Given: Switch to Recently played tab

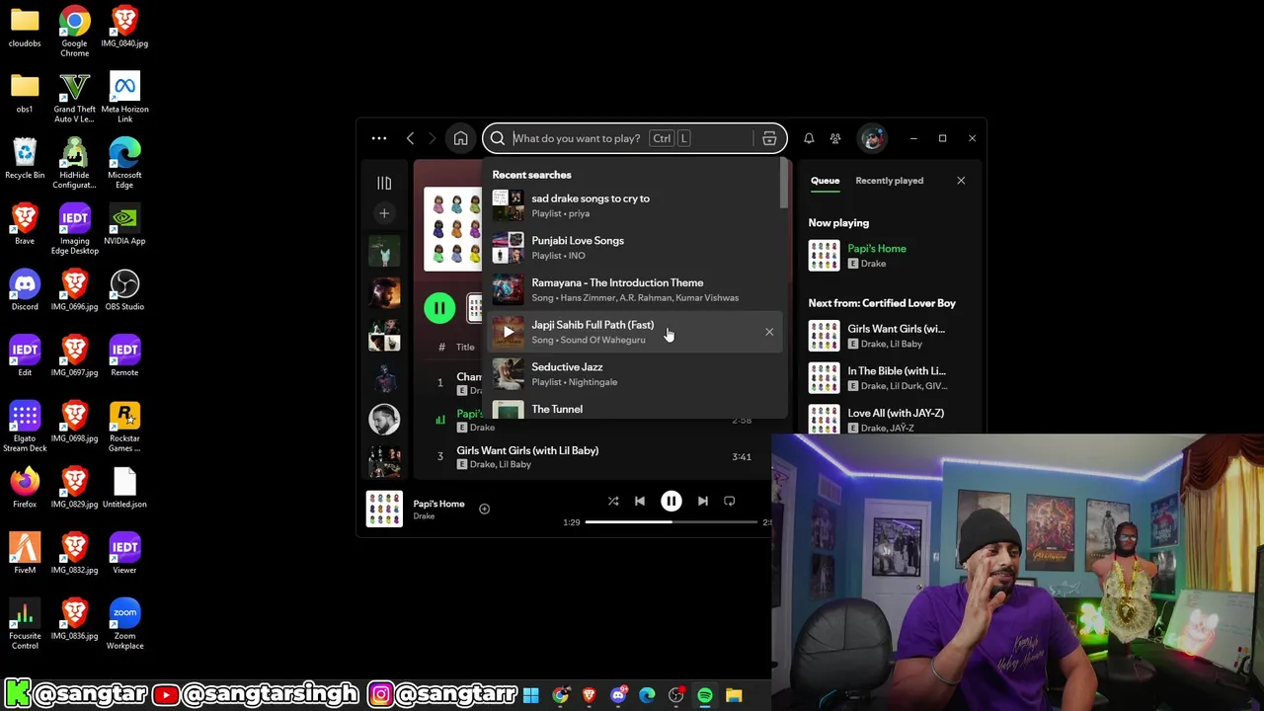Looking at the screenshot, I should (890, 181).
